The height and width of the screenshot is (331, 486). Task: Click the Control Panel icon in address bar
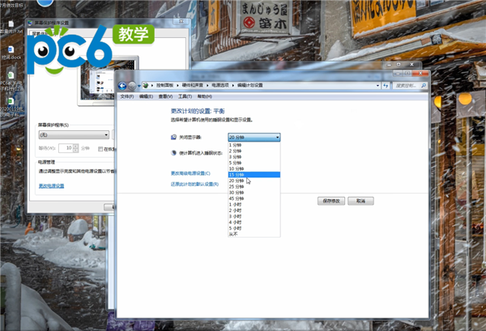146,85
